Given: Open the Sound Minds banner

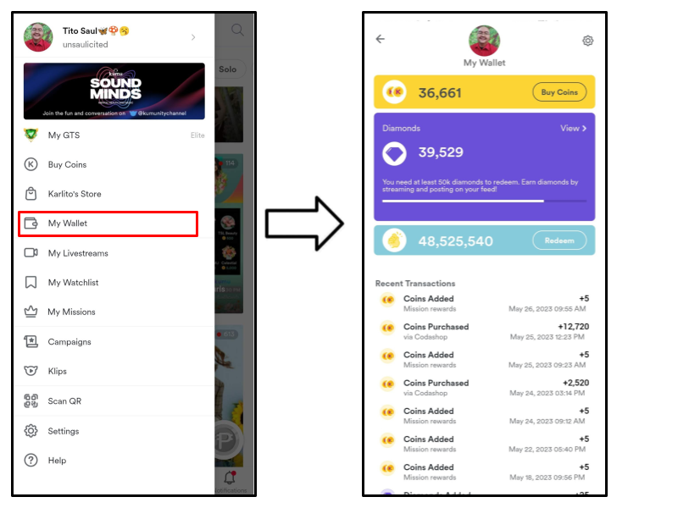Looking at the screenshot, I should 114,91.
